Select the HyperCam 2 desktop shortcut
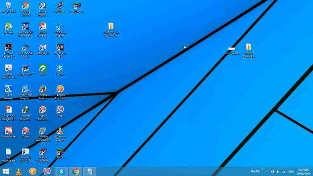Image resolution: width=313 pixels, height=176 pixels. [x=25, y=70]
